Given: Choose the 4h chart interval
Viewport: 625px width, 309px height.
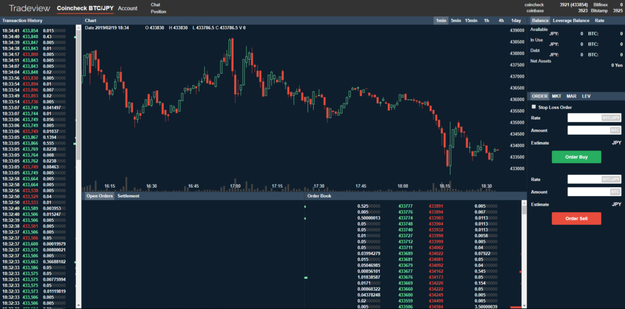Looking at the screenshot, I should coord(500,21).
